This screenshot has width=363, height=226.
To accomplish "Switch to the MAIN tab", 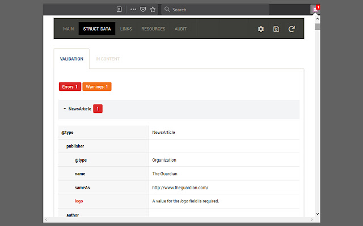I will (69, 29).
